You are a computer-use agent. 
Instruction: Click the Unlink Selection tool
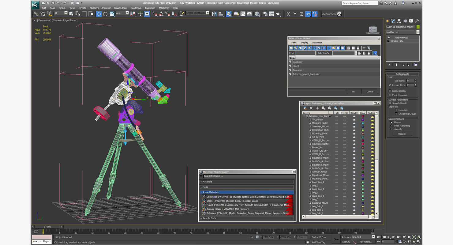(43, 14)
